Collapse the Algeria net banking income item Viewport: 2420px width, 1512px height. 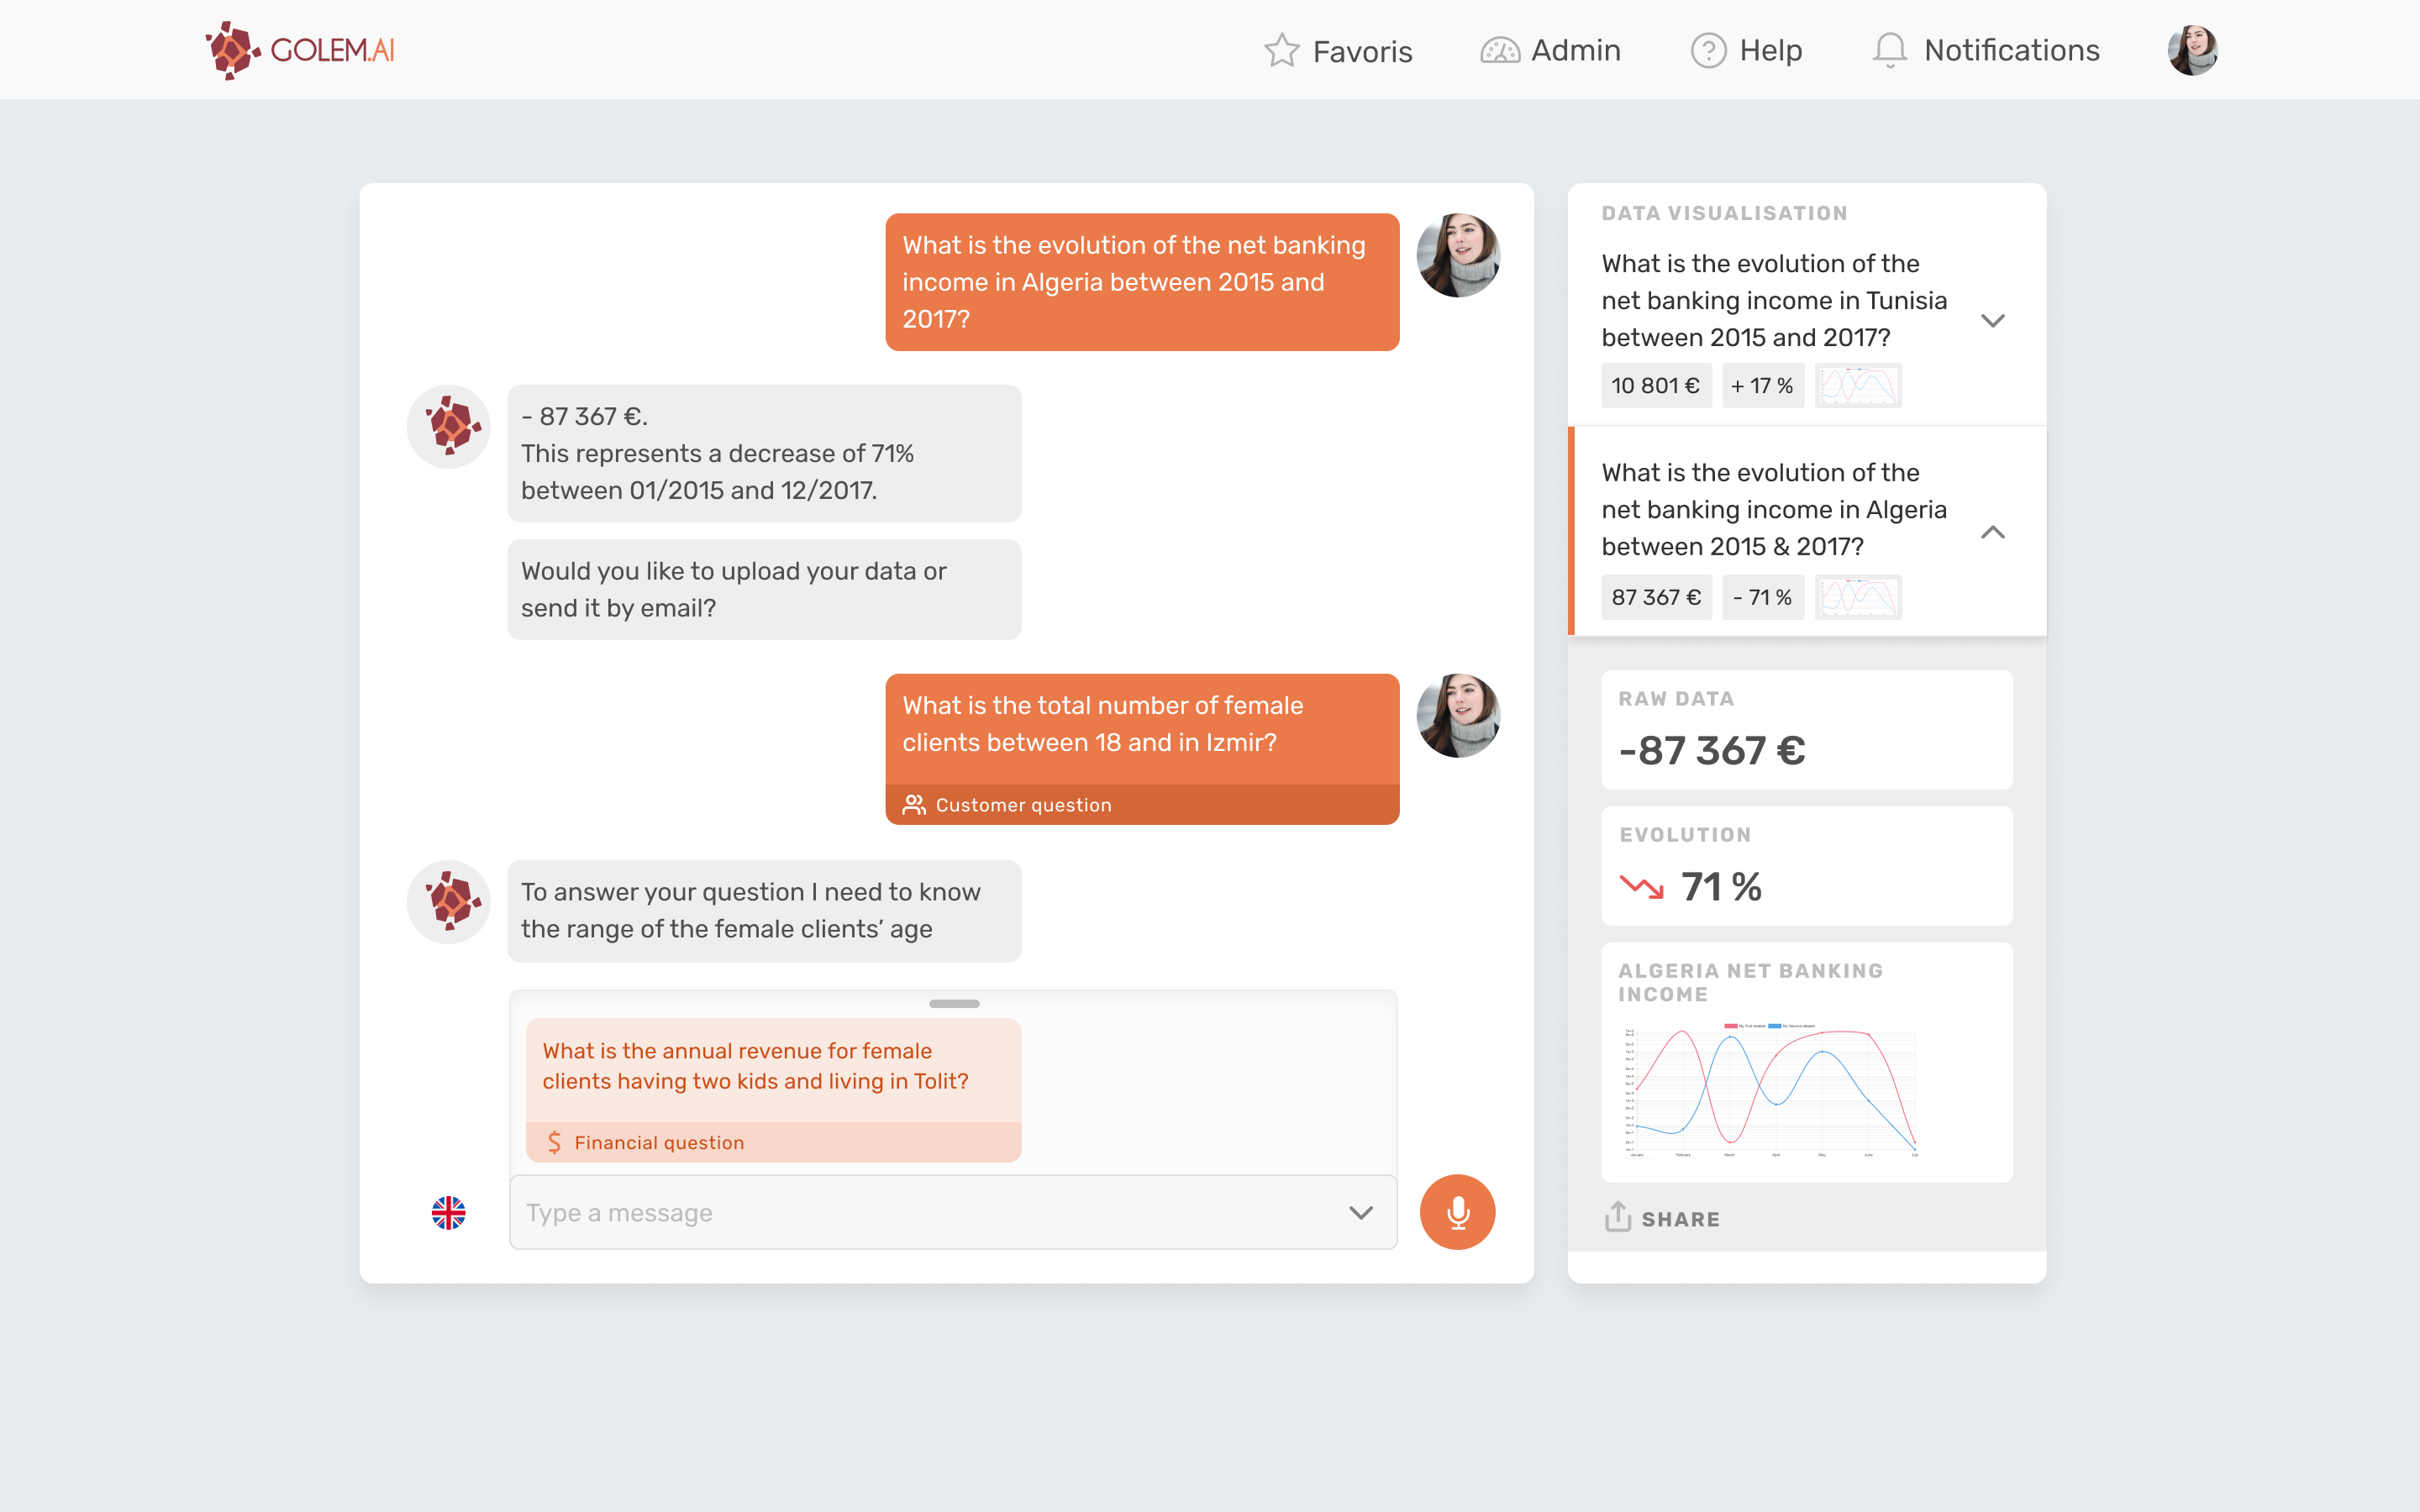(x=1992, y=532)
